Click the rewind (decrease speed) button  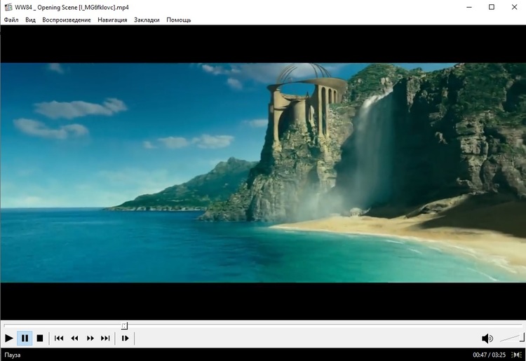pos(74,338)
